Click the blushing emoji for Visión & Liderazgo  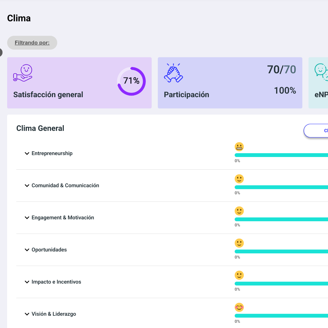(x=239, y=307)
